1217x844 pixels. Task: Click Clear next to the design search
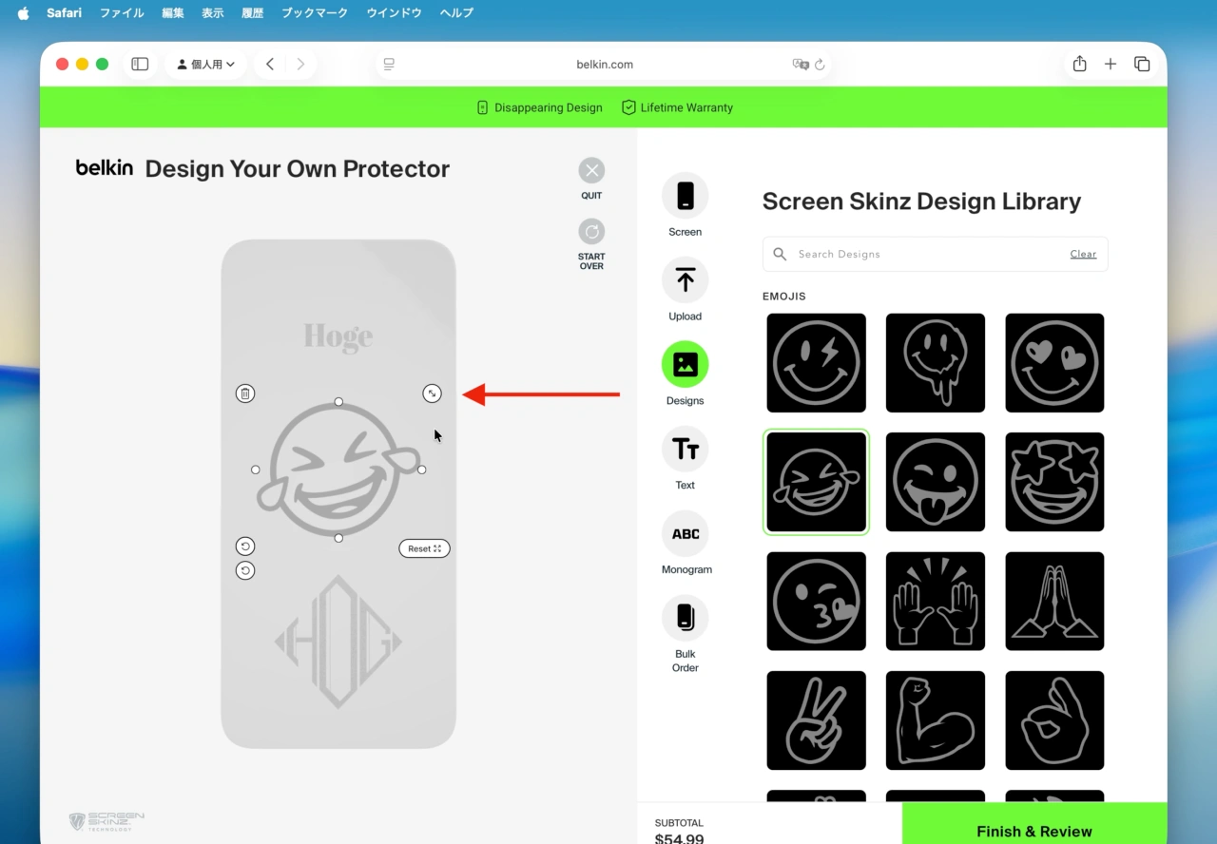tap(1083, 254)
